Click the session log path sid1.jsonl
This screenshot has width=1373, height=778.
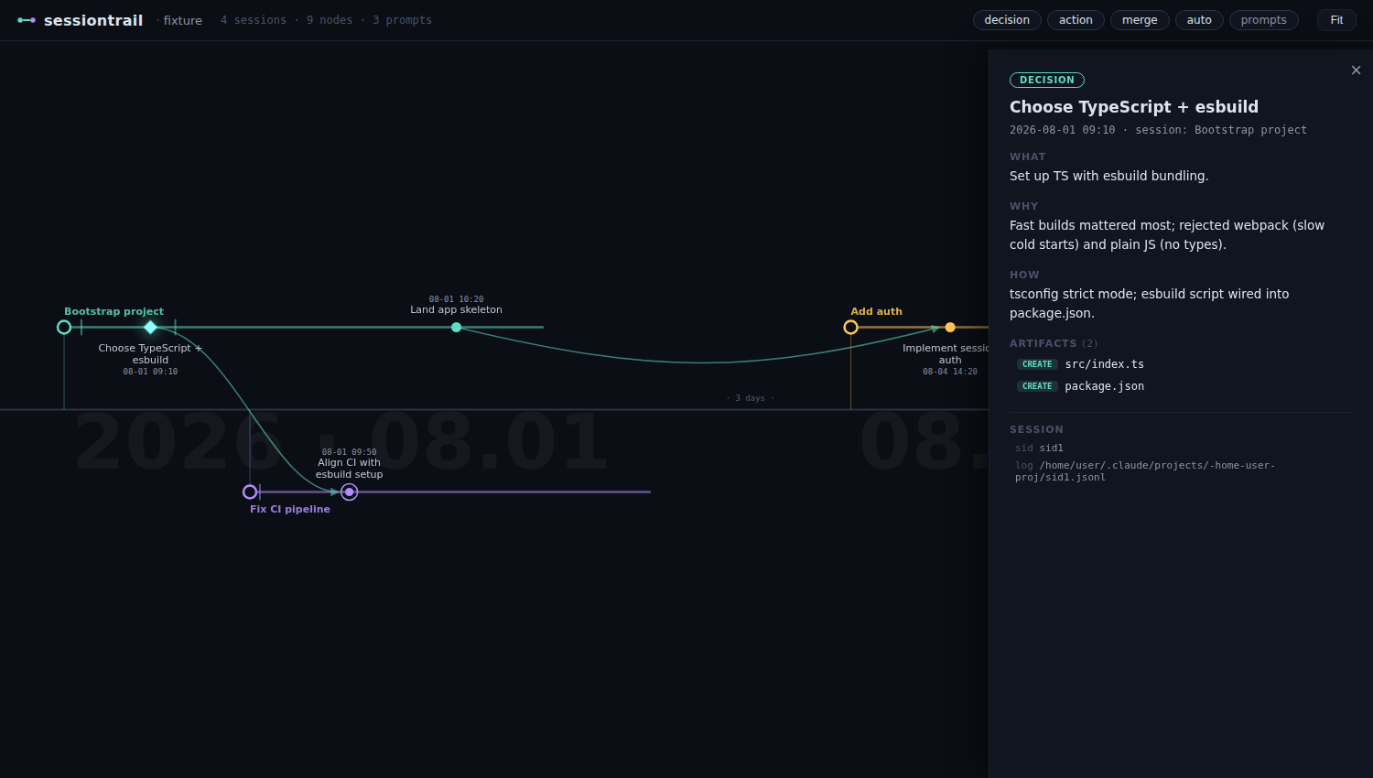(x=1145, y=471)
